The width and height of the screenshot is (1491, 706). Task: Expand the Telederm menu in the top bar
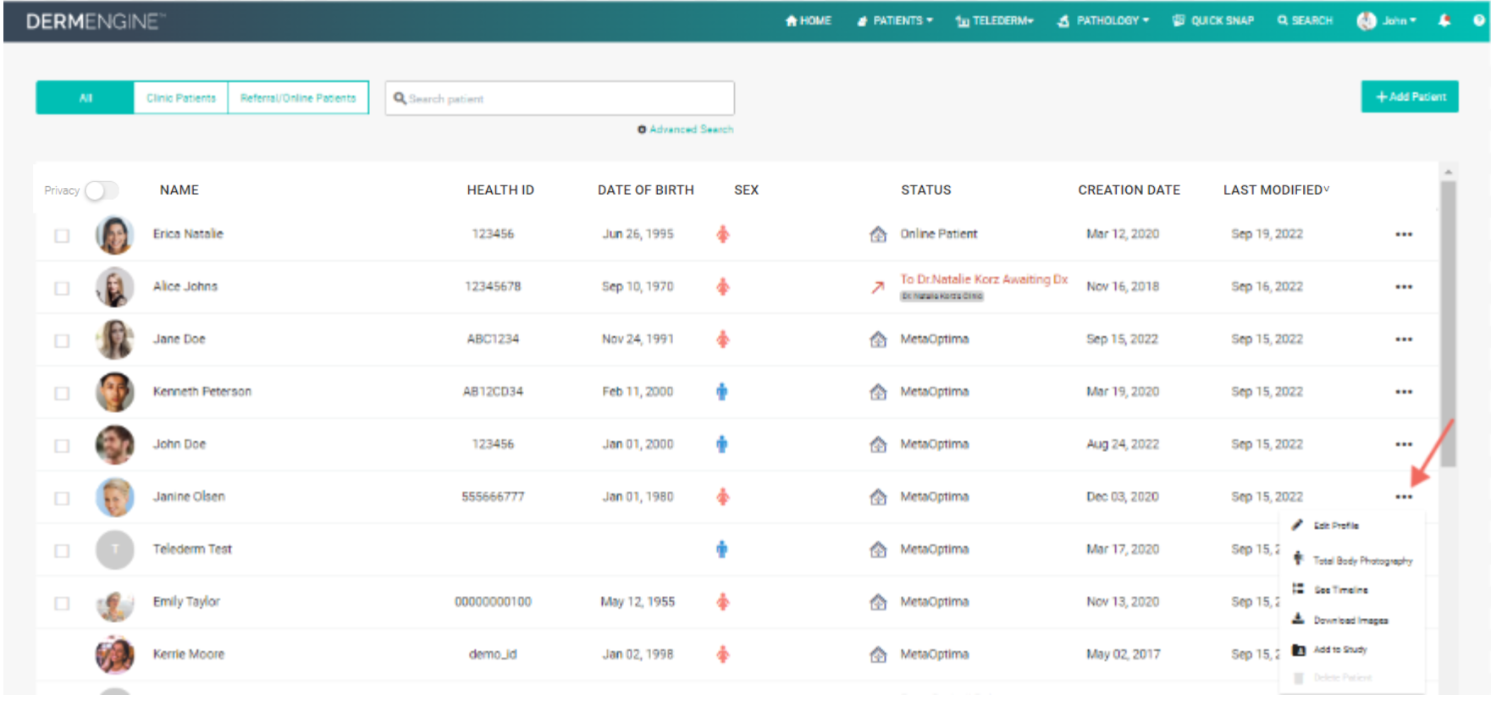click(995, 20)
